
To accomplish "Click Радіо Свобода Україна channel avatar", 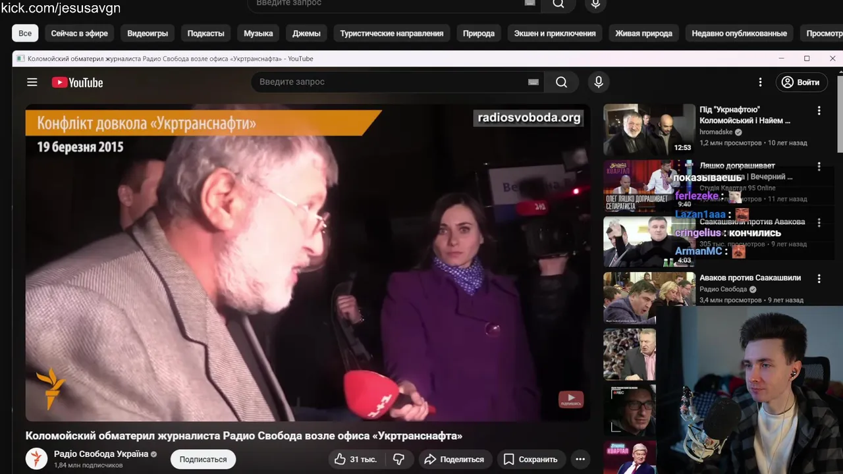I will click(37, 459).
